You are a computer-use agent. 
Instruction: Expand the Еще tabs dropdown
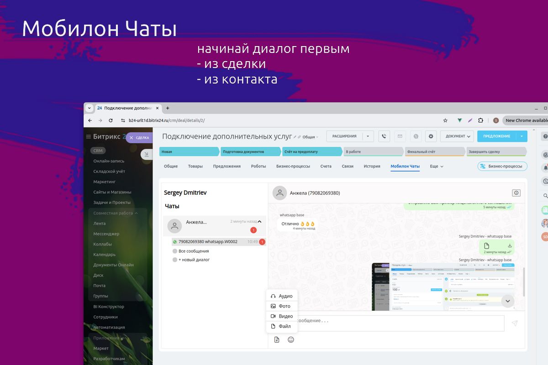pyautogui.click(x=437, y=167)
